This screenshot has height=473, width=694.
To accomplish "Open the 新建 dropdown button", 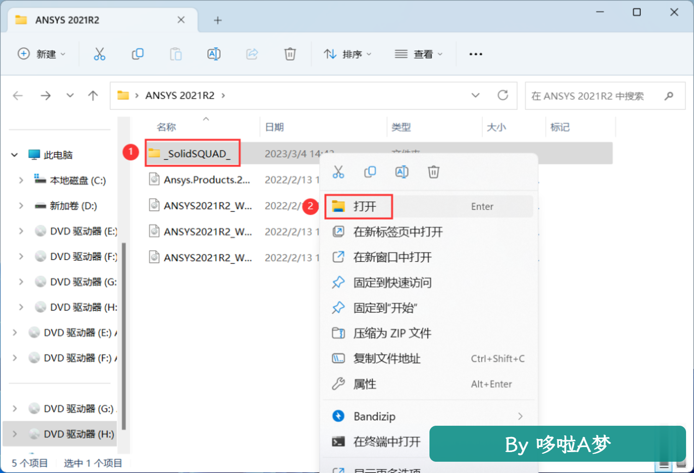I will point(42,54).
